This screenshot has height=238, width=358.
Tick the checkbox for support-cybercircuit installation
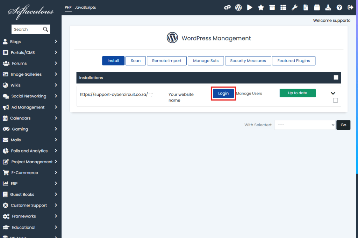336,101
